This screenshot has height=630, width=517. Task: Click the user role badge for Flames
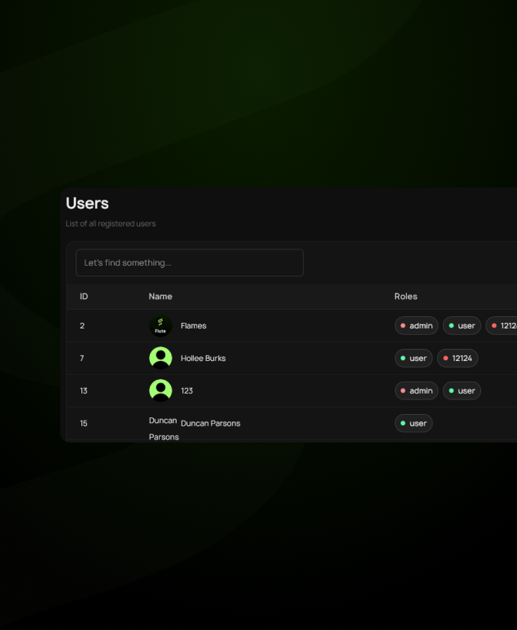click(462, 326)
